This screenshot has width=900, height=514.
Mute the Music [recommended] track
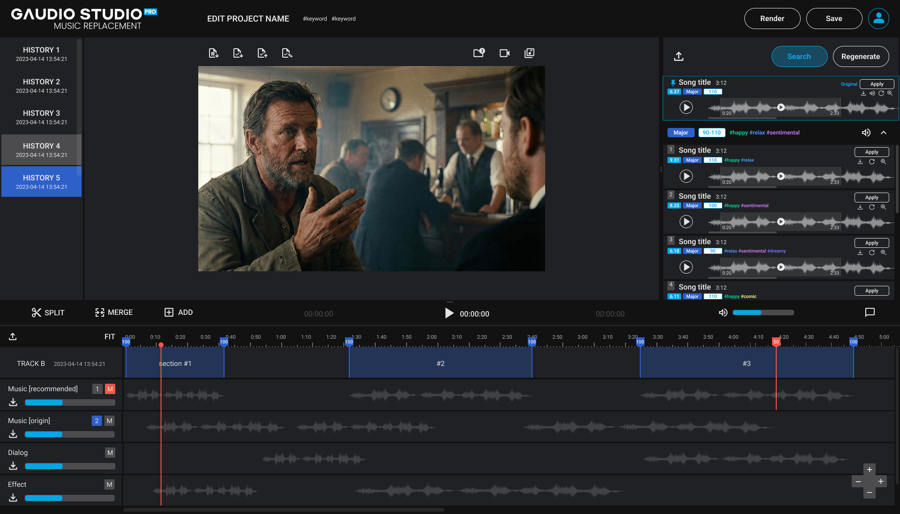point(110,389)
